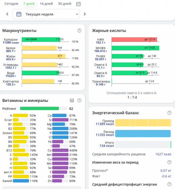Select the 30 дней period tab
The image size is (175, 189).
pos(64,4)
